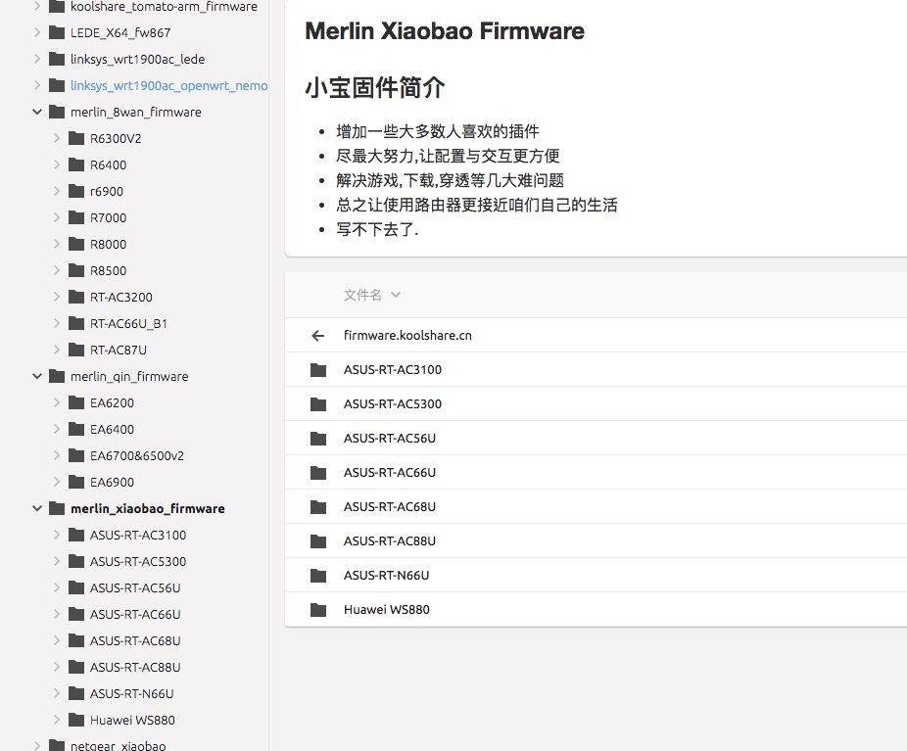Open Huawei WS880 in the file list
907x751 pixels.
(x=386, y=609)
